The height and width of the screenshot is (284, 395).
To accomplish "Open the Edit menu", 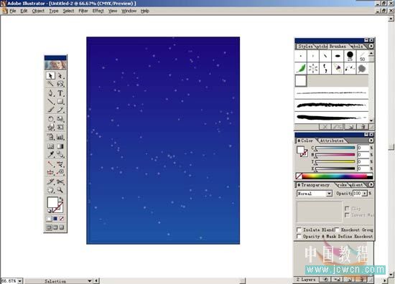I will 24,11.
